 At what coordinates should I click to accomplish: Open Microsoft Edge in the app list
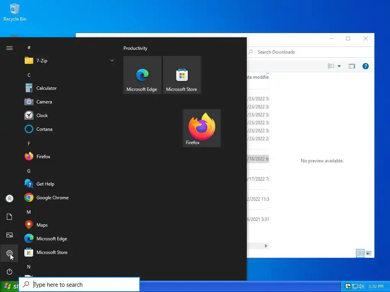69,239
